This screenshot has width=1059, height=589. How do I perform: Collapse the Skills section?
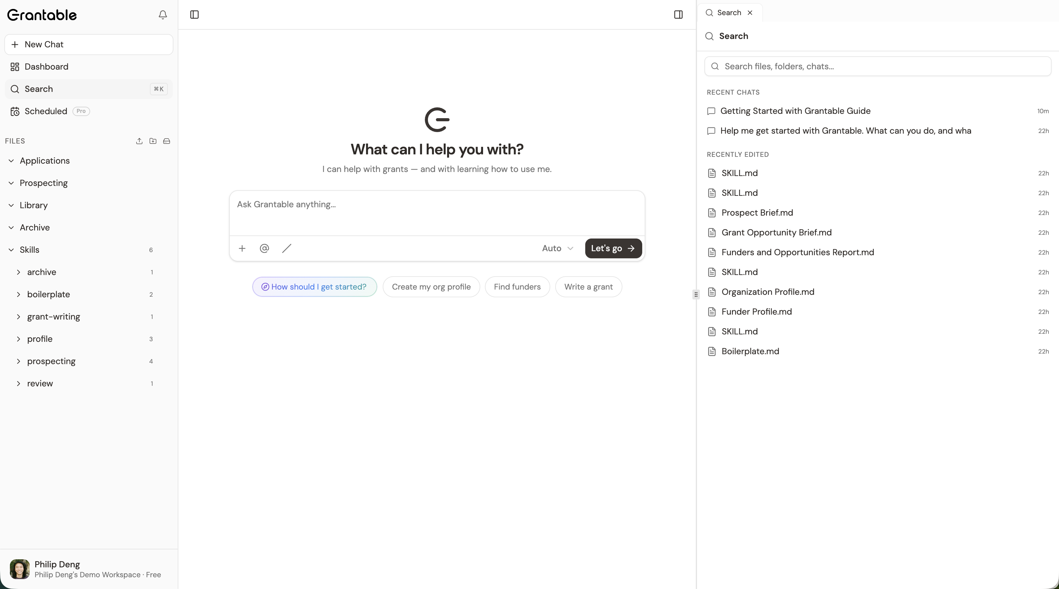click(x=11, y=250)
